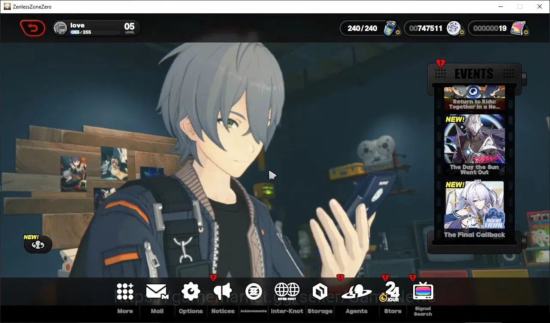
Task: Click the Storage label
Action: coord(320,311)
